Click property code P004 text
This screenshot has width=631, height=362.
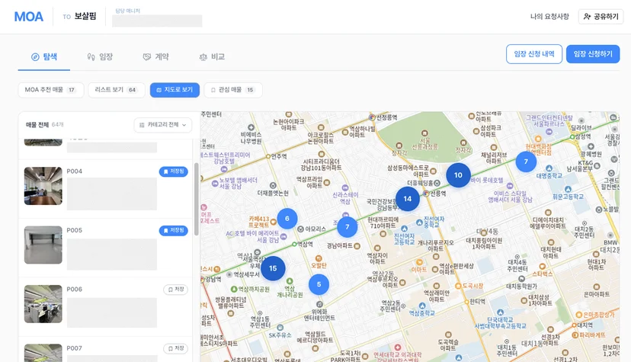point(75,171)
